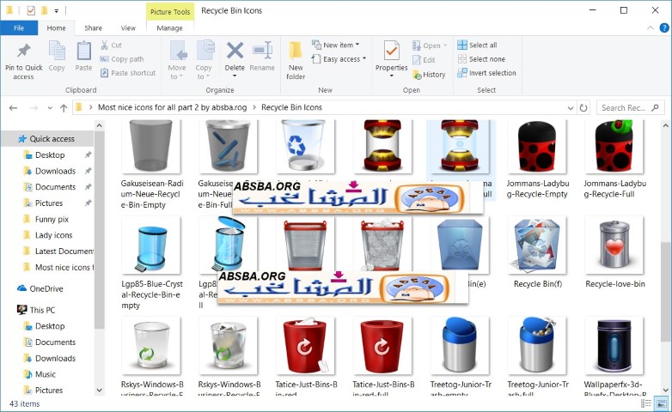Select Jommans-Ladybug-Recycle-Empty thumbnail
672x412 pixels.
click(x=537, y=146)
